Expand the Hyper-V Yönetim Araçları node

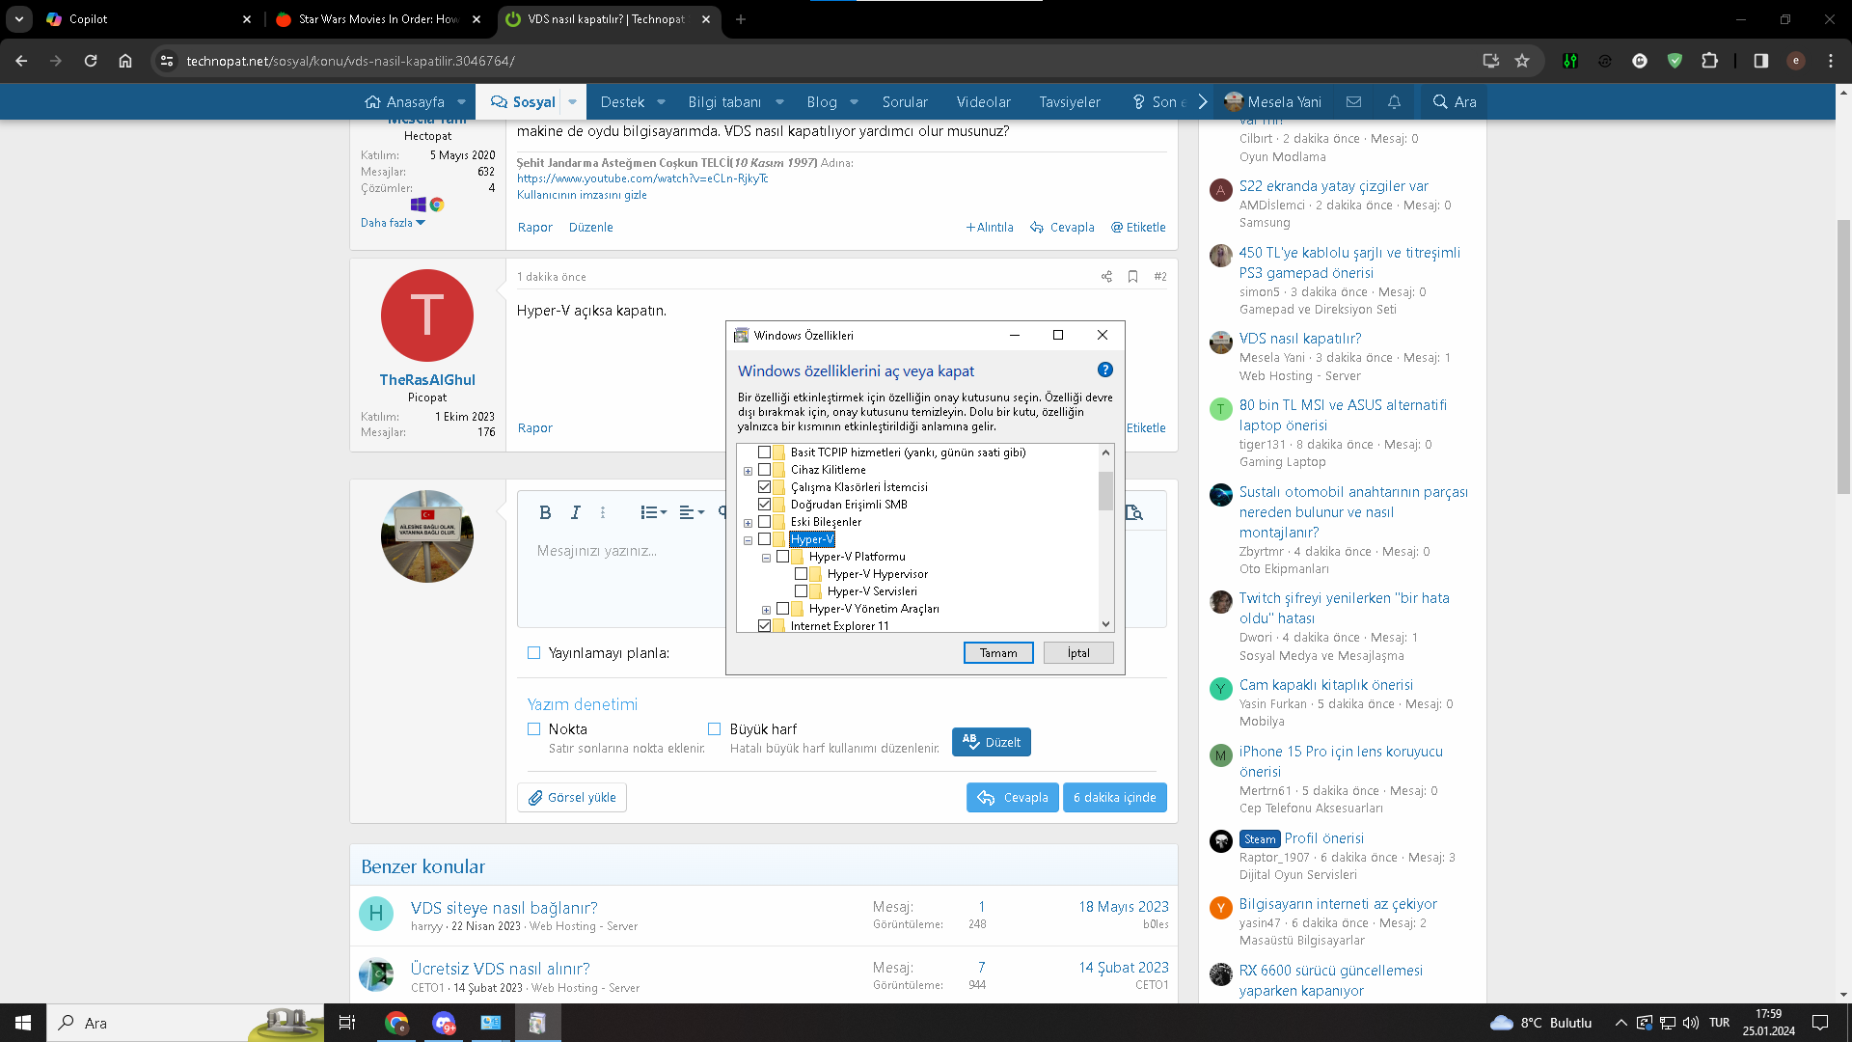[x=766, y=610]
